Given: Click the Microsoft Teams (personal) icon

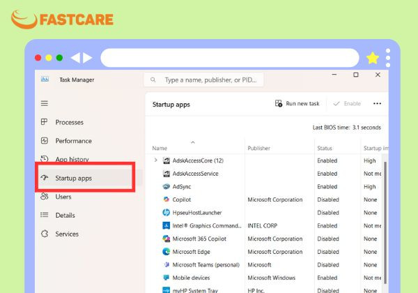Looking at the screenshot, I should [x=167, y=264].
